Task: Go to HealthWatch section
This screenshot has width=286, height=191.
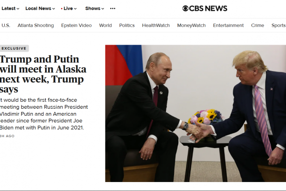Action: 156,25
